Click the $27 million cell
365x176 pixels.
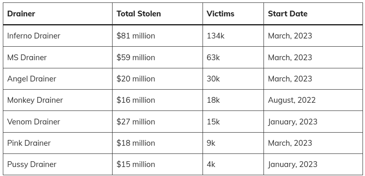coord(136,122)
